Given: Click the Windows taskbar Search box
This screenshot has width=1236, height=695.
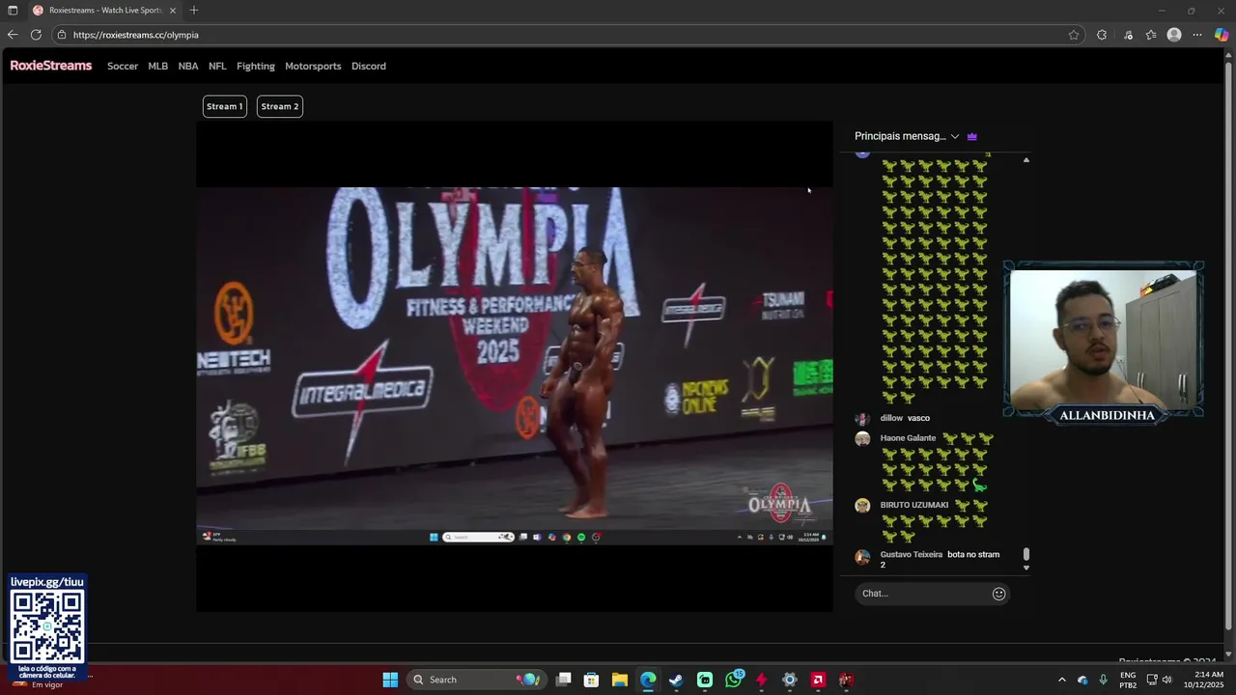Looking at the screenshot, I should [x=475, y=680].
